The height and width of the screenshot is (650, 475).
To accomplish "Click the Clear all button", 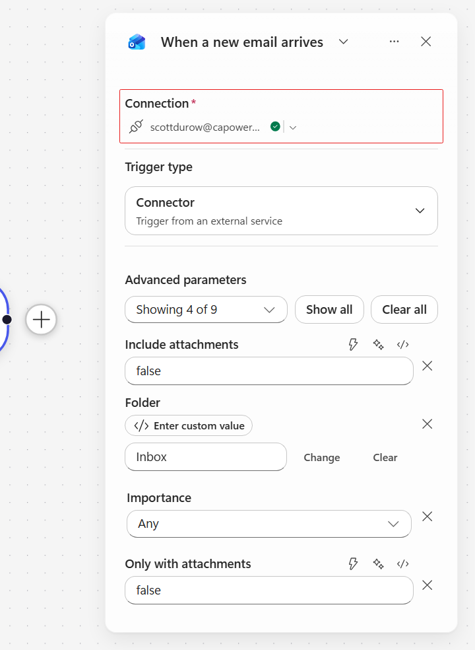I will [404, 309].
